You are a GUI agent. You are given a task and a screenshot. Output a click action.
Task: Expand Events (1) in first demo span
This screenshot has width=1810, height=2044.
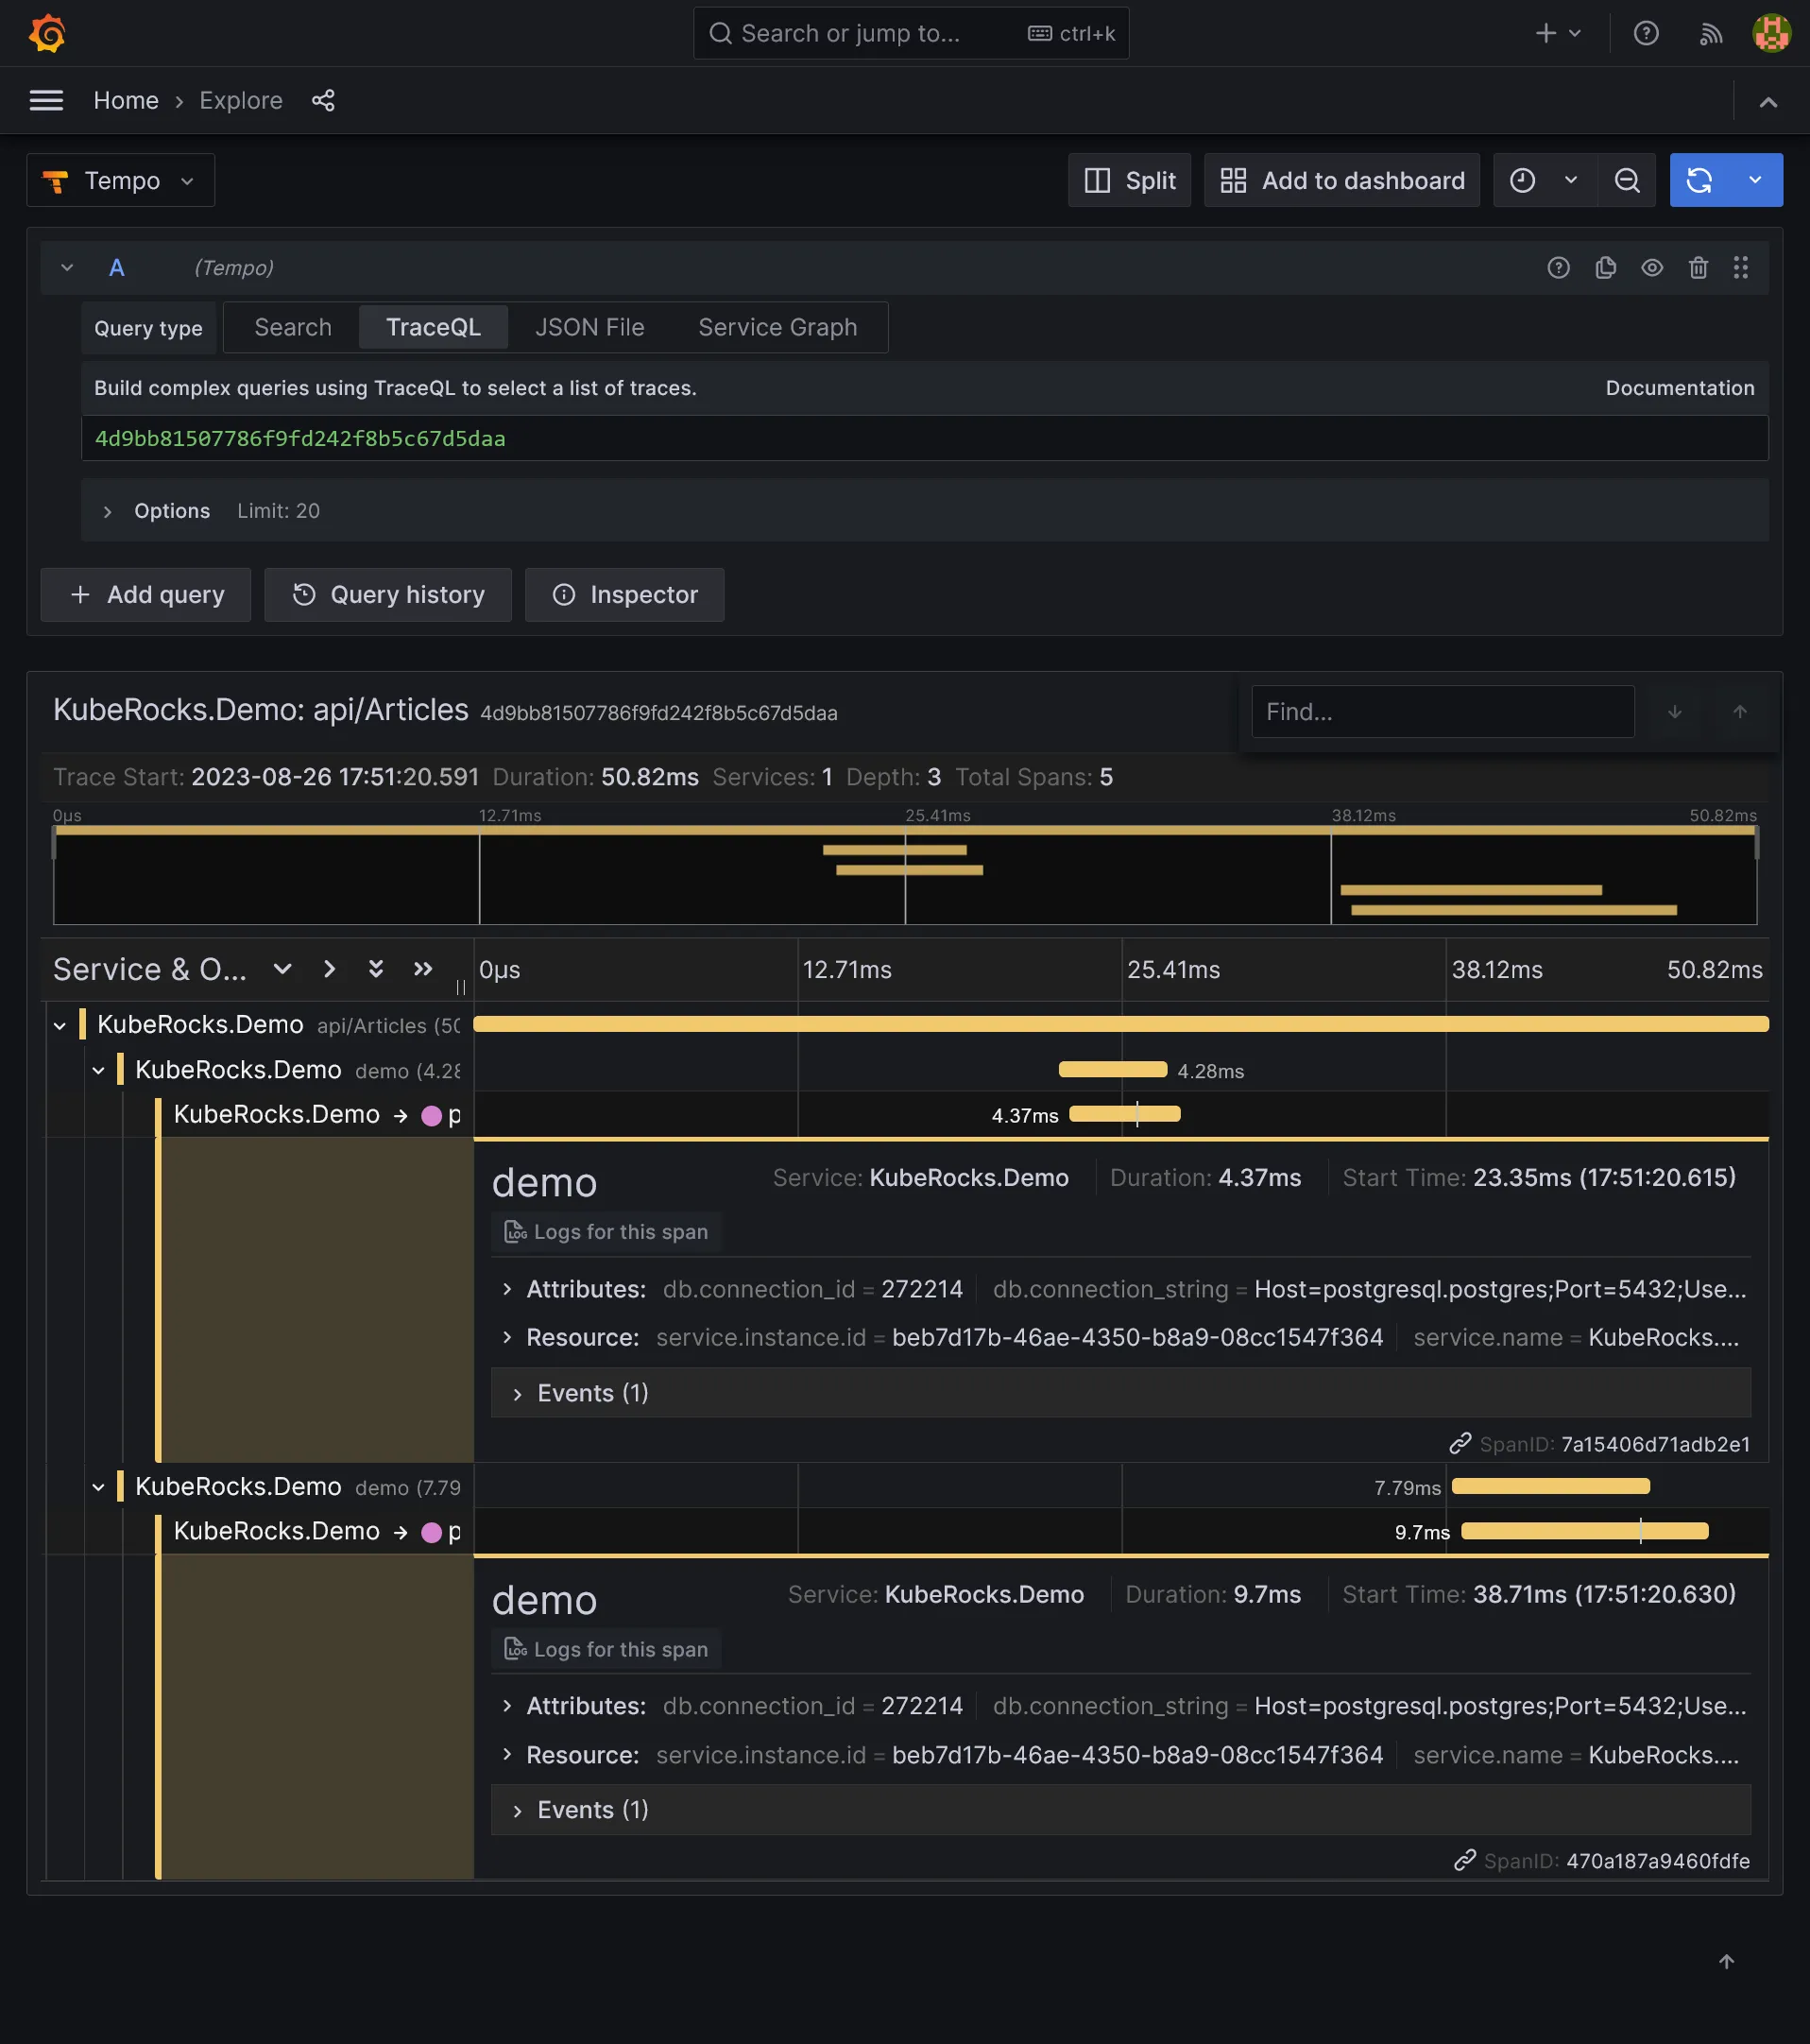pyautogui.click(x=591, y=1393)
